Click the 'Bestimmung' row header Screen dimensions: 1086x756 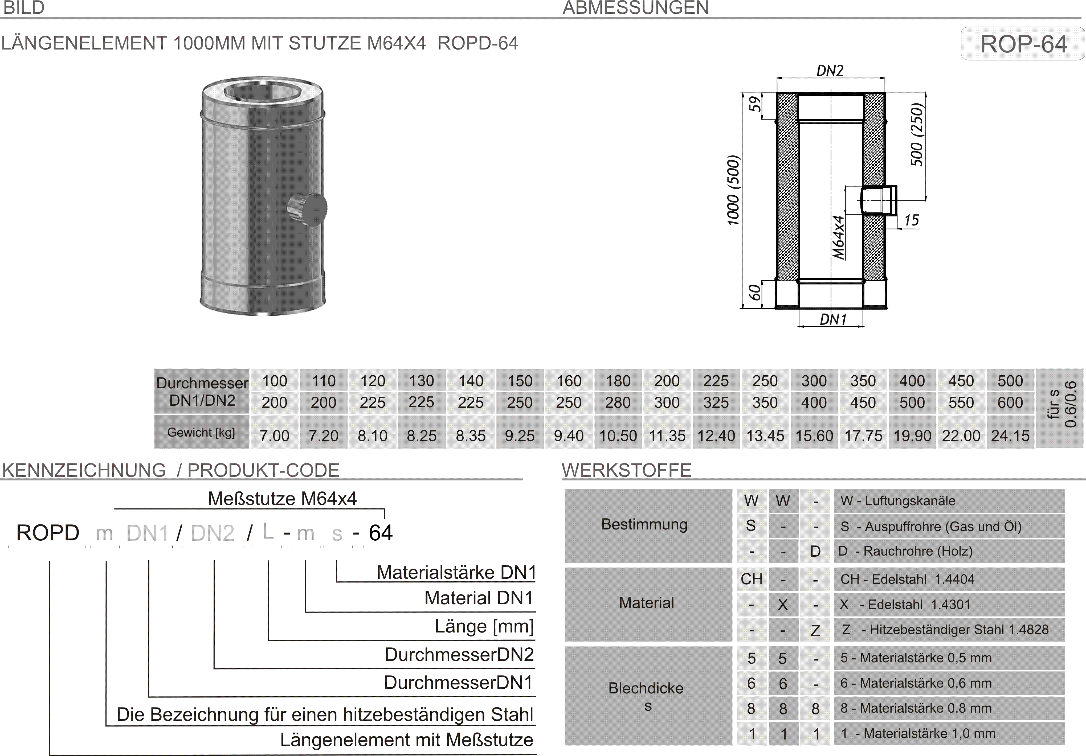[x=648, y=526]
